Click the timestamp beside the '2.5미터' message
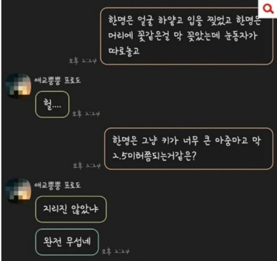 coord(87,166)
